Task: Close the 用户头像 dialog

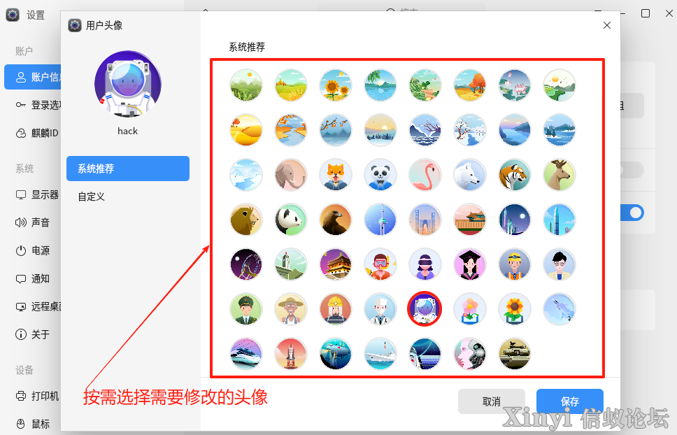Action: tap(606, 25)
